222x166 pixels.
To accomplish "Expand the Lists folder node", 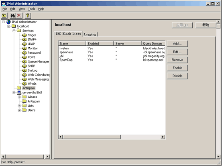I will click(x=19, y=106).
